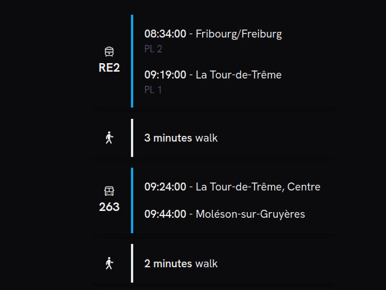Open La Tour-de-Trême train station stop

coord(239,75)
